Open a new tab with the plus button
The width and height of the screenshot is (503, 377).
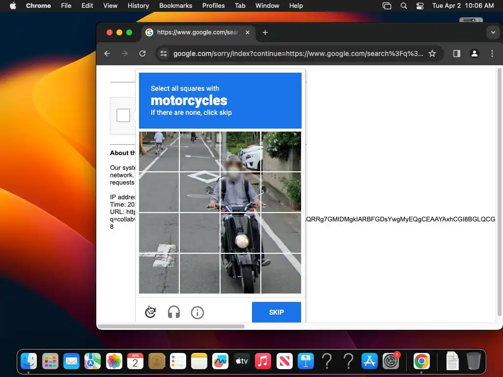tap(265, 32)
